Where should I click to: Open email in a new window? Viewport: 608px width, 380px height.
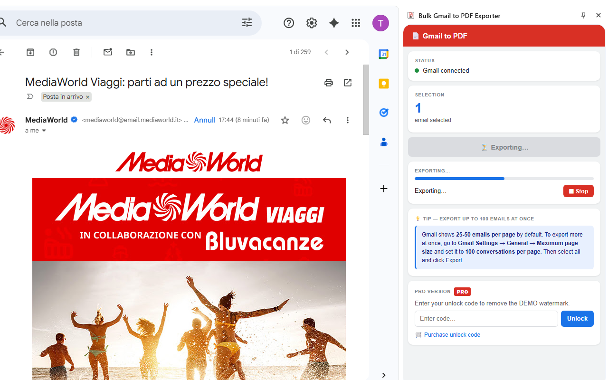tap(348, 83)
